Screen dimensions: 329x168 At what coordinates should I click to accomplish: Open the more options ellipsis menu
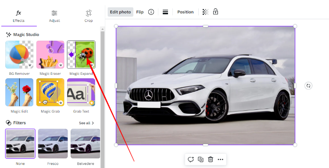(x=220, y=159)
